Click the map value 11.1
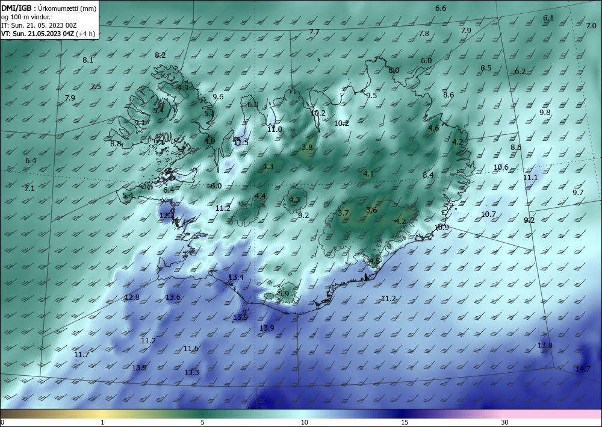The height and width of the screenshot is (427, 602). pyautogui.click(x=530, y=178)
